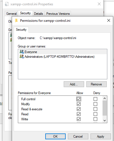
Task: Select the Administrators group icon
Action: click(22, 56)
